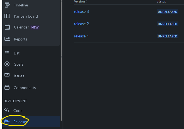The width and height of the screenshot is (184, 129).
Task: Click the Goals target icon
Action: click(7, 64)
